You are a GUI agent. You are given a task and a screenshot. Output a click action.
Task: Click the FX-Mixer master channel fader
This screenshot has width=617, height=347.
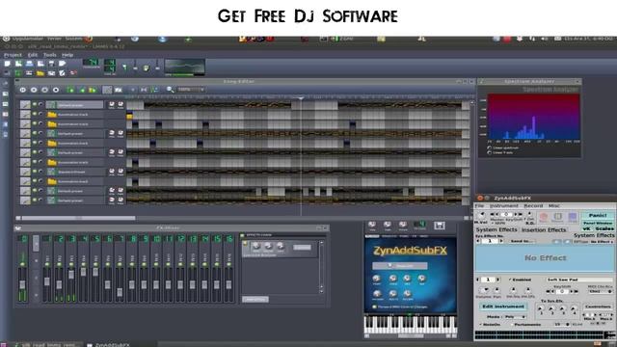point(22,285)
